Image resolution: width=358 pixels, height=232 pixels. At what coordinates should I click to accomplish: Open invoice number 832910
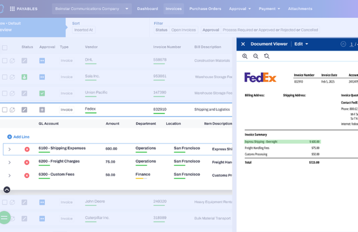[x=160, y=110]
